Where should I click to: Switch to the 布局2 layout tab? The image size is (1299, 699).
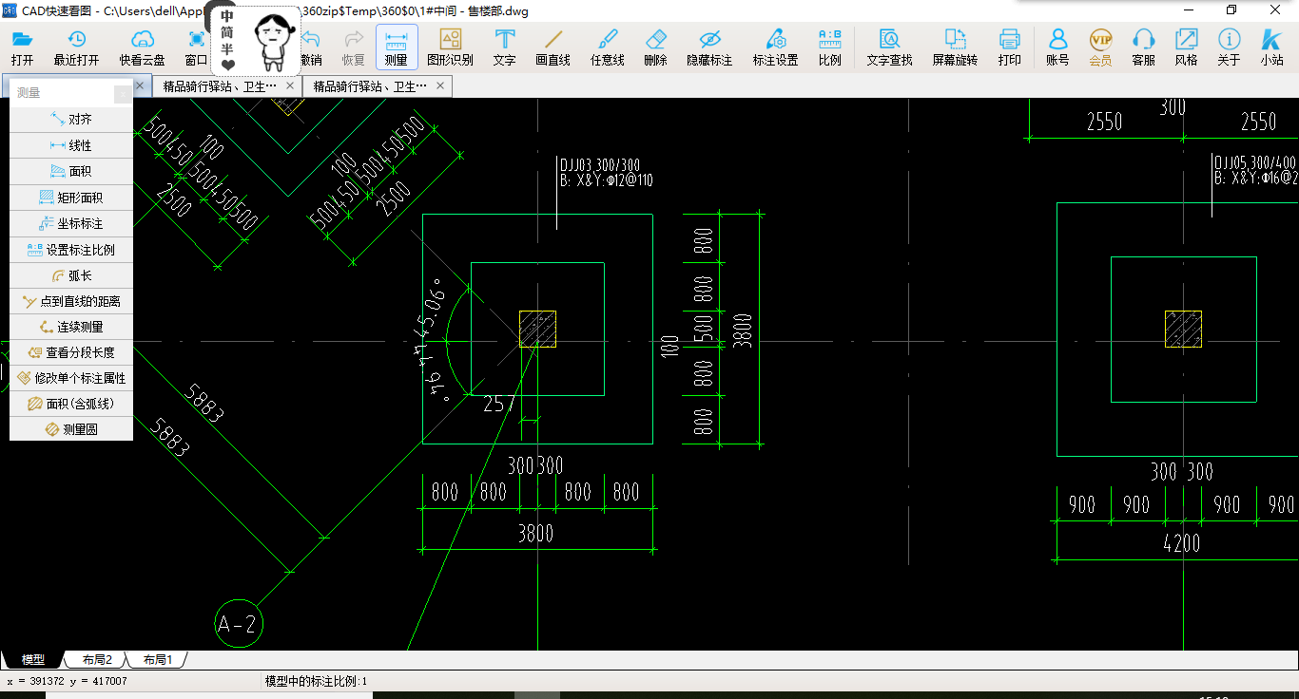click(96, 659)
